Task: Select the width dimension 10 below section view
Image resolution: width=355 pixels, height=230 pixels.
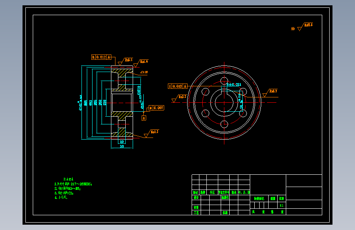Action: pos(122,142)
